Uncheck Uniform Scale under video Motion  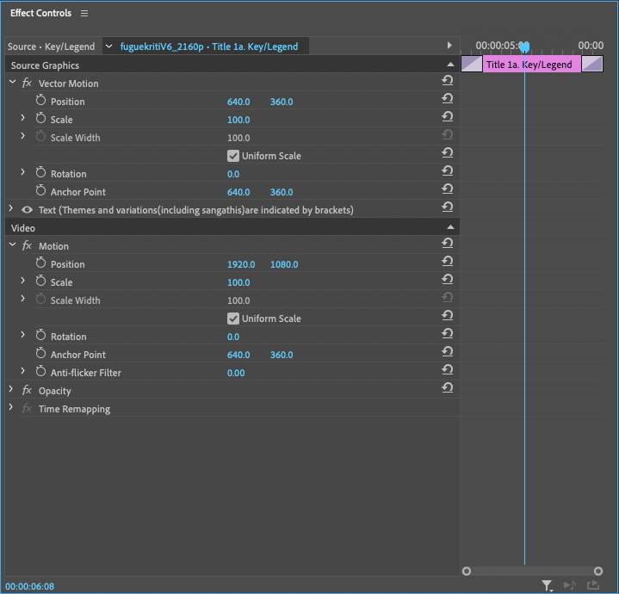(233, 319)
